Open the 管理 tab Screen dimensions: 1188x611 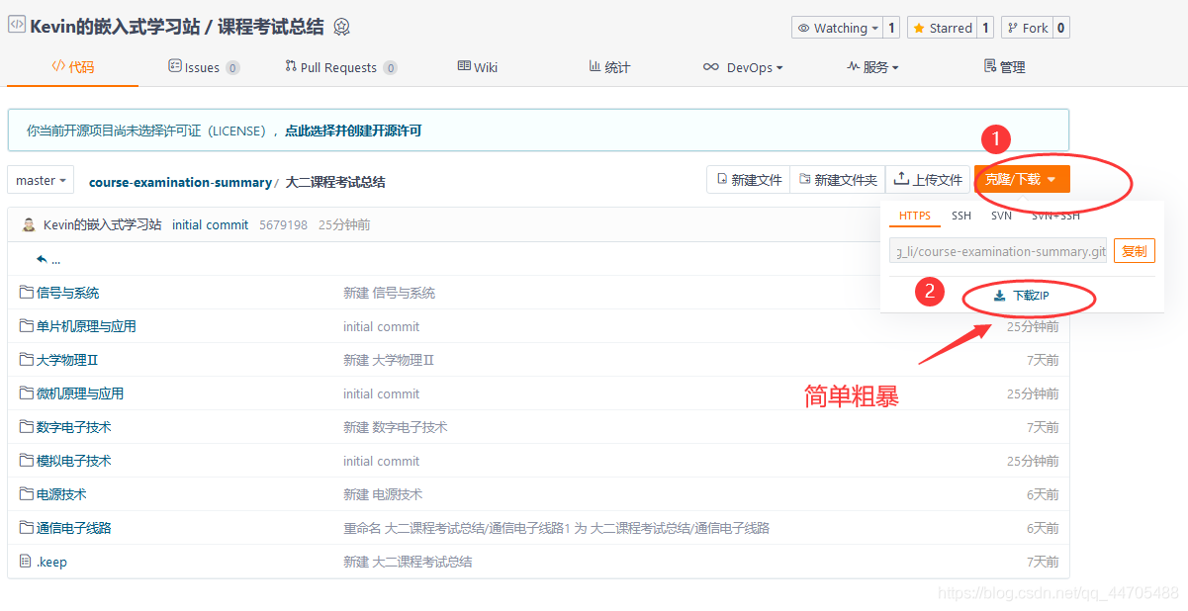pyautogui.click(x=1004, y=67)
